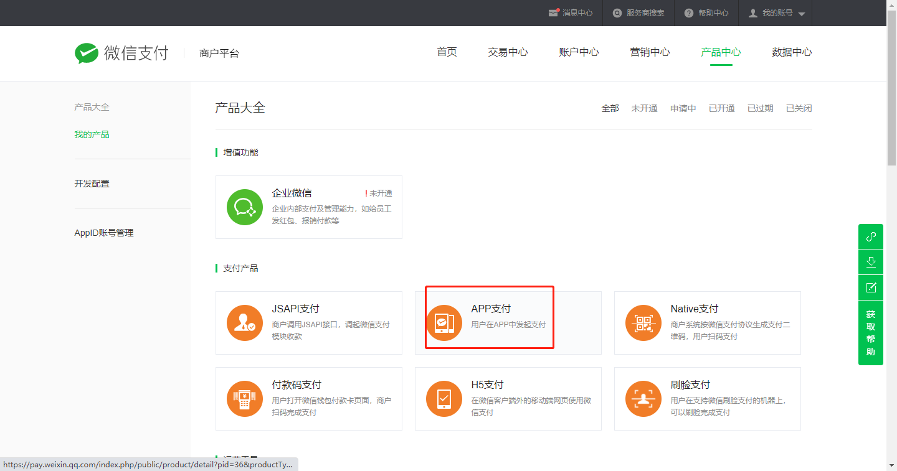The image size is (897, 471).
Task: Click the 企业微信 green chat icon
Action: [x=245, y=207]
